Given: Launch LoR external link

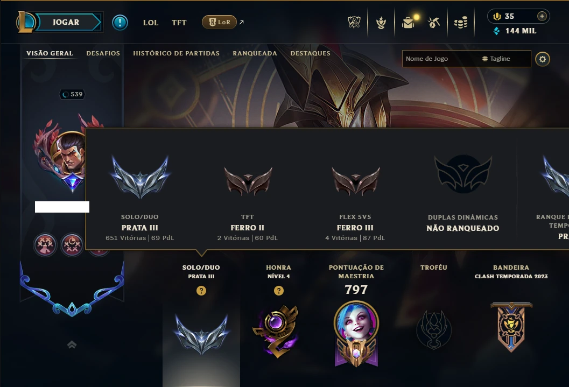Looking at the screenshot, I should tap(223, 22).
